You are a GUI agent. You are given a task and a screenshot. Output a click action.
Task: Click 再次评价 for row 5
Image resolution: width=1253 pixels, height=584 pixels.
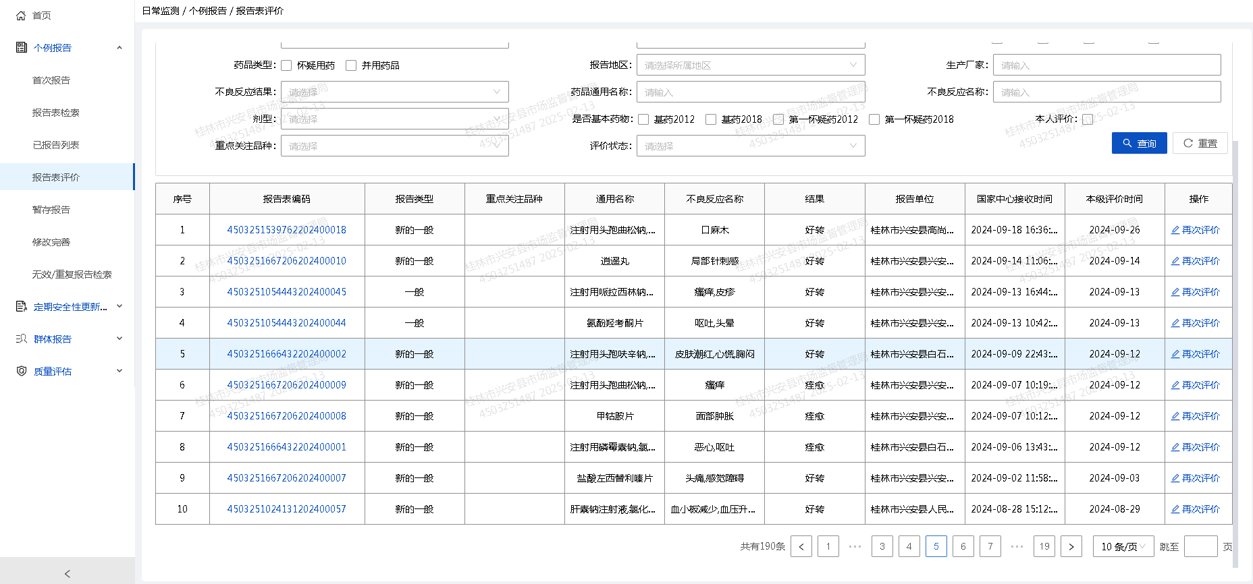[x=1195, y=354]
